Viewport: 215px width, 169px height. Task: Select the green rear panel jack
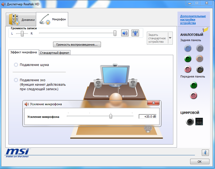[x=188, y=59]
